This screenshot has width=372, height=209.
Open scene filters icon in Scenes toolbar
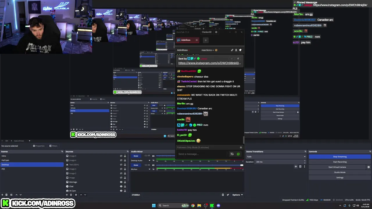[11, 195]
